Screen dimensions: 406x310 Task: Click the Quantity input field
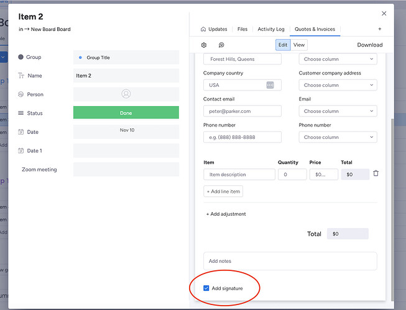pyautogui.click(x=292, y=174)
